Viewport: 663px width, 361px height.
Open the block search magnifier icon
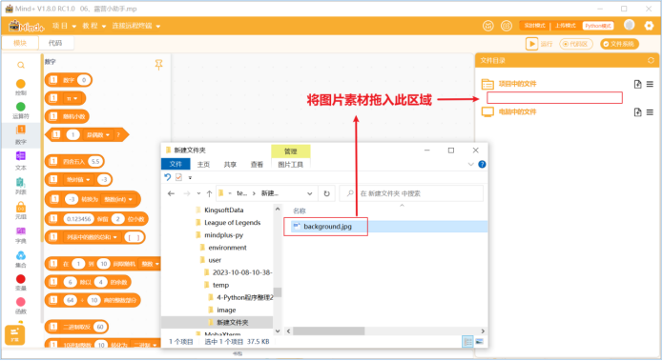(21, 66)
